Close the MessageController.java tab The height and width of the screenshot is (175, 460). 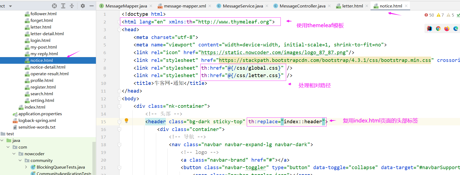pyautogui.click(x=329, y=6)
